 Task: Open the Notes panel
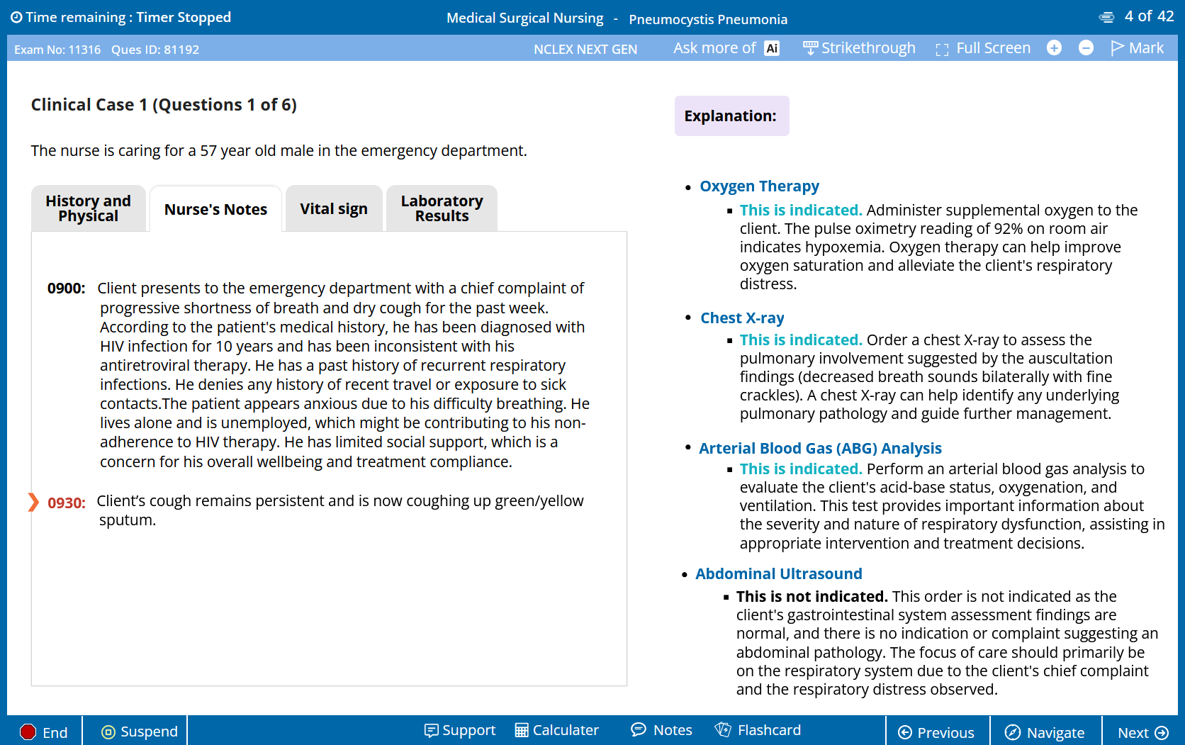coord(661,730)
